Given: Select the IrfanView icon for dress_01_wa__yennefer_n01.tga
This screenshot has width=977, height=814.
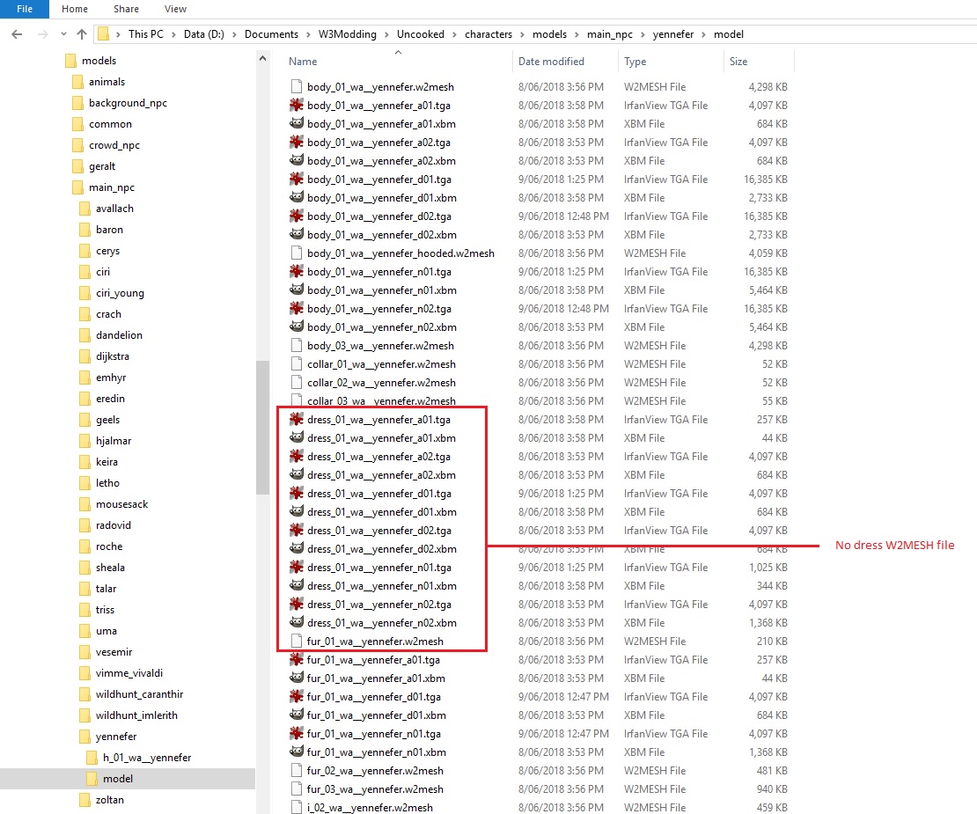Looking at the screenshot, I should click(297, 568).
